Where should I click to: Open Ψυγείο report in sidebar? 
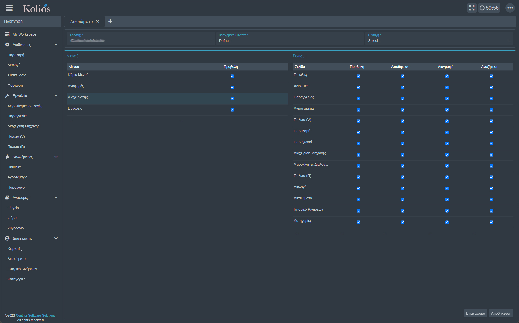[13, 208]
